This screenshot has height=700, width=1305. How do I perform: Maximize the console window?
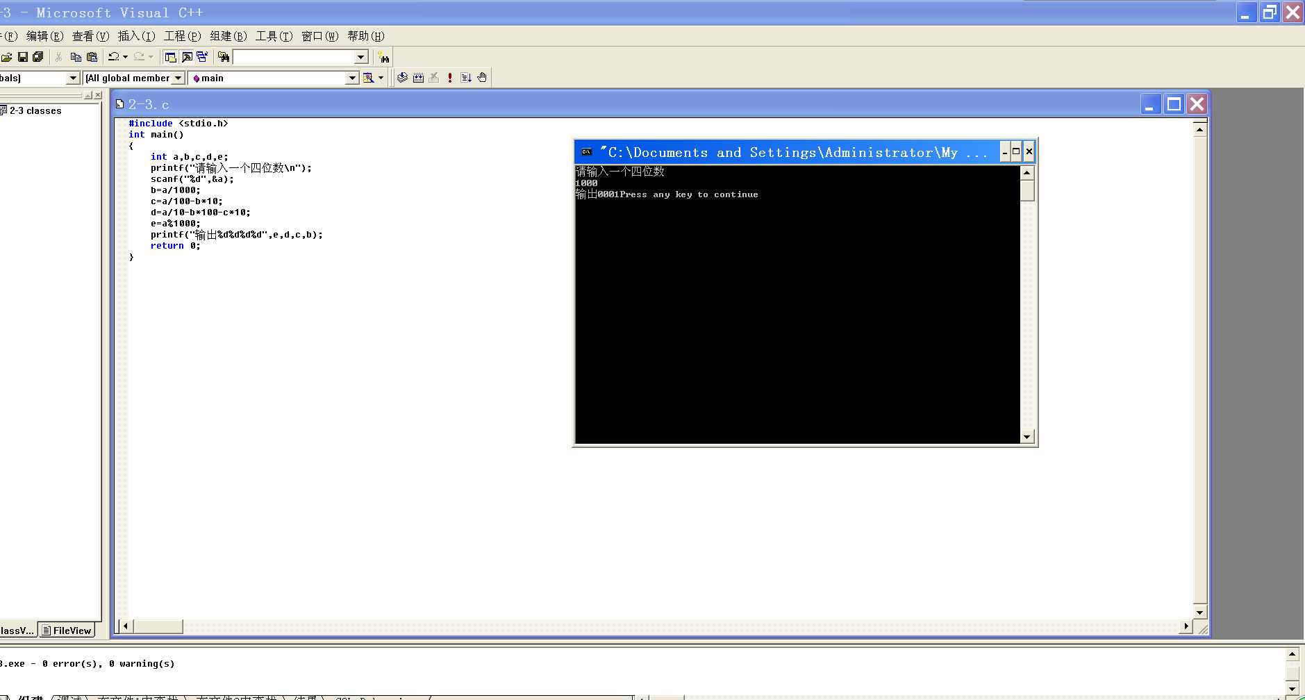coord(1016,152)
